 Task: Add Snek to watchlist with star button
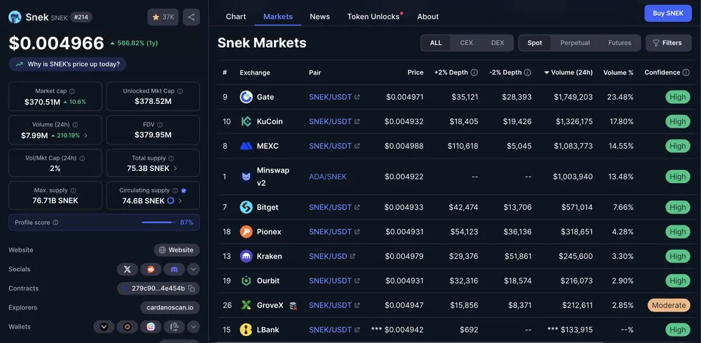(x=163, y=17)
